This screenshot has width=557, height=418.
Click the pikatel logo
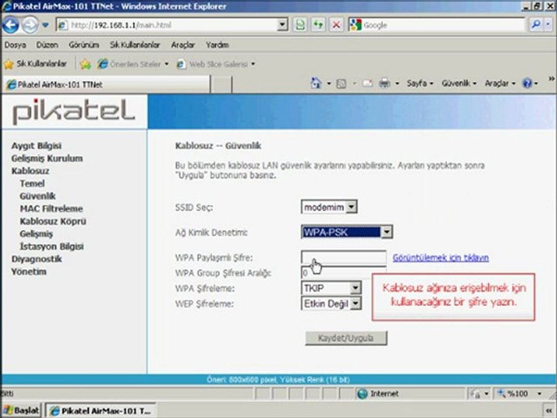pos(74,111)
